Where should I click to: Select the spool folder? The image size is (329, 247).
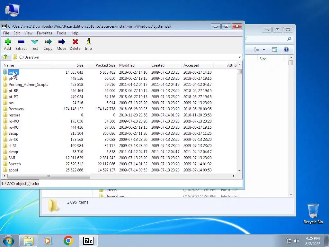(13, 170)
